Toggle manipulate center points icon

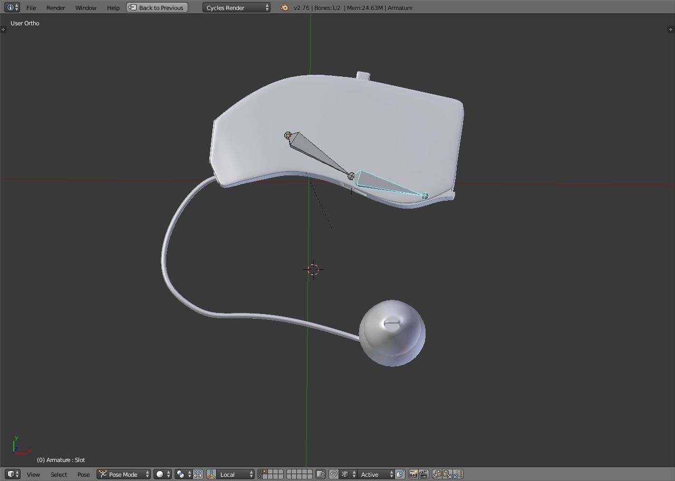pyautogui.click(x=198, y=474)
